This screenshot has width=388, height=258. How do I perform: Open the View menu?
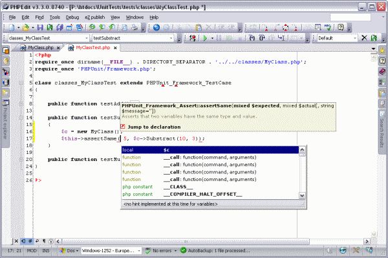pyautogui.click(x=115, y=17)
